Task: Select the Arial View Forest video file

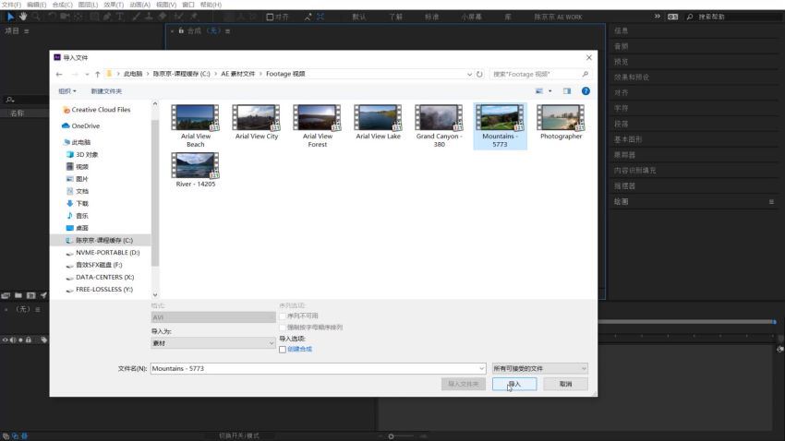Action: point(318,126)
